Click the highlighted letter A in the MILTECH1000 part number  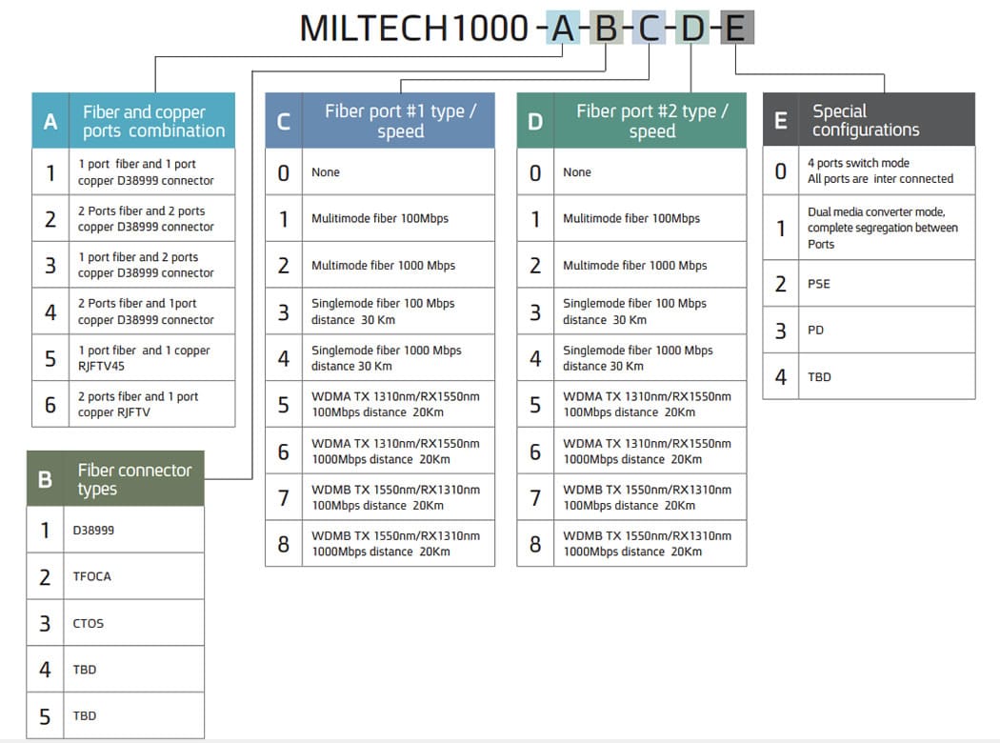563,28
